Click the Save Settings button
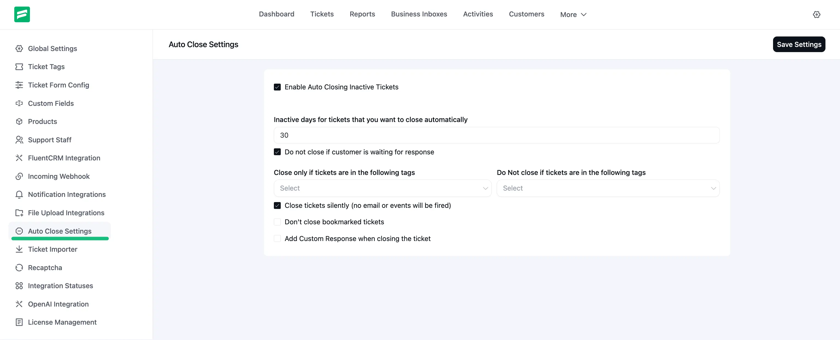The width and height of the screenshot is (840, 340). [x=799, y=44]
